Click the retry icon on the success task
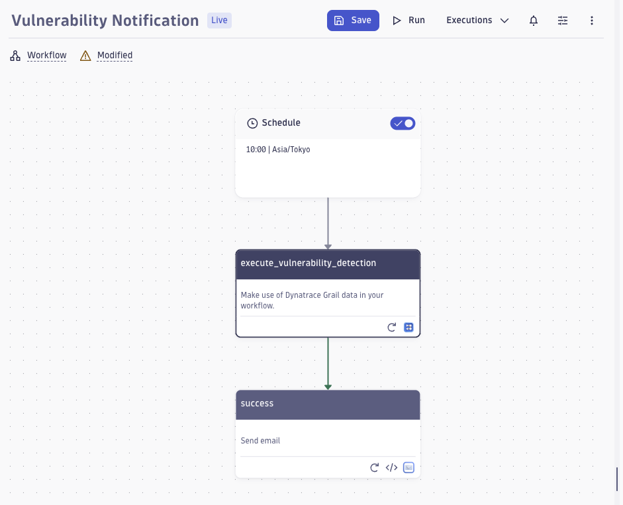623x505 pixels. [x=374, y=467]
